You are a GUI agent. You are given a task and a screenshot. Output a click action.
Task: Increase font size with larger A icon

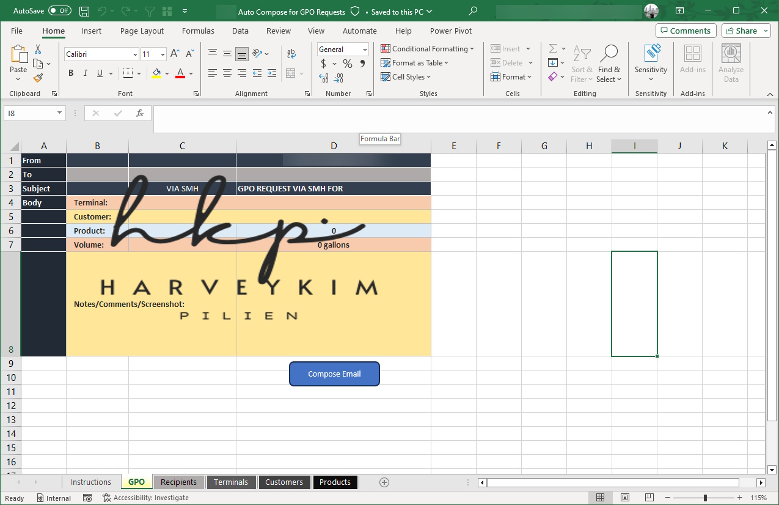tap(175, 54)
